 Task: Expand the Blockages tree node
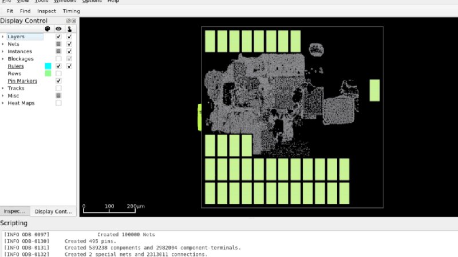(x=3, y=59)
